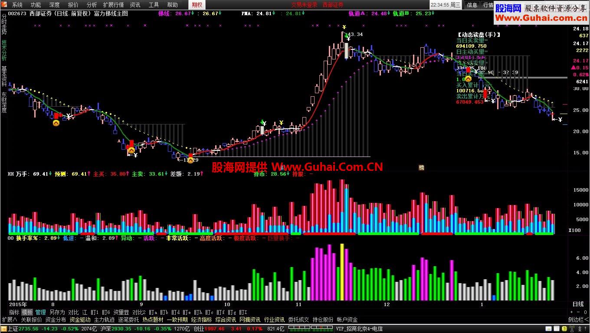The image size is (590, 333).
Task: Open the 报价 menu
Action: (73, 5)
